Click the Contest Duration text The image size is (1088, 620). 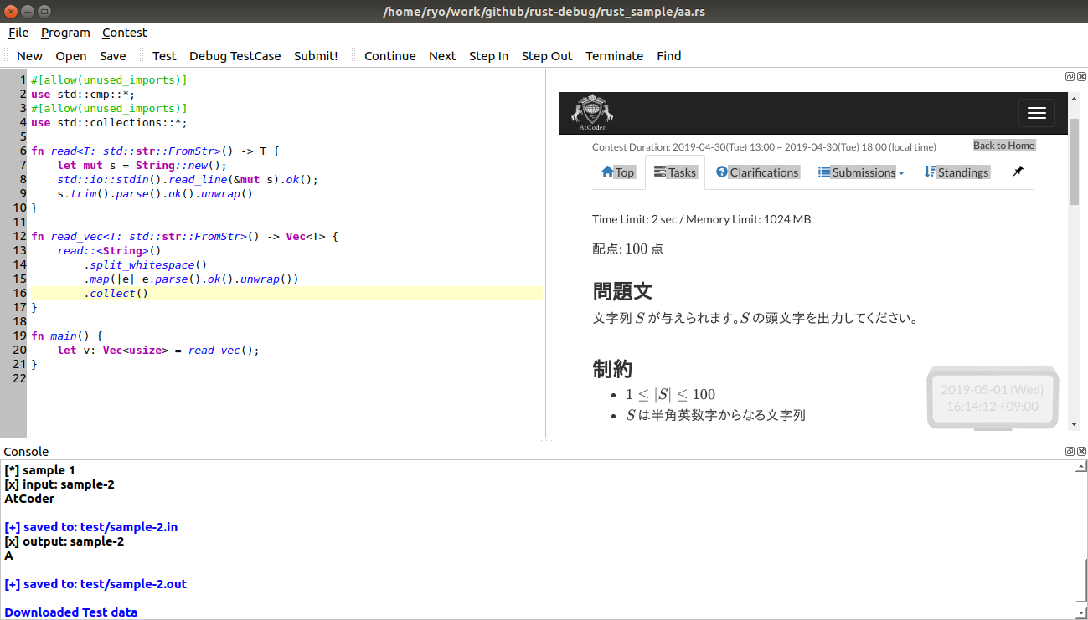764,147
